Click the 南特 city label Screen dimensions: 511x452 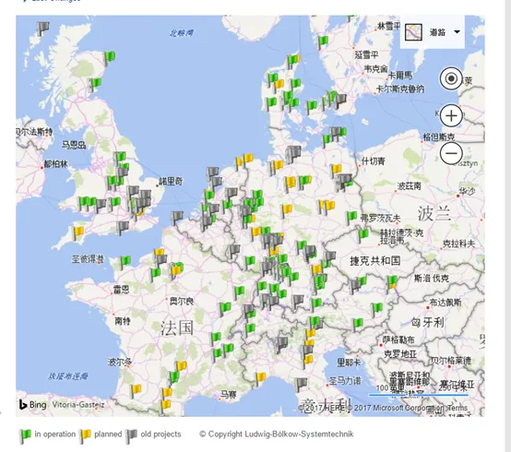tap(123, 321)
